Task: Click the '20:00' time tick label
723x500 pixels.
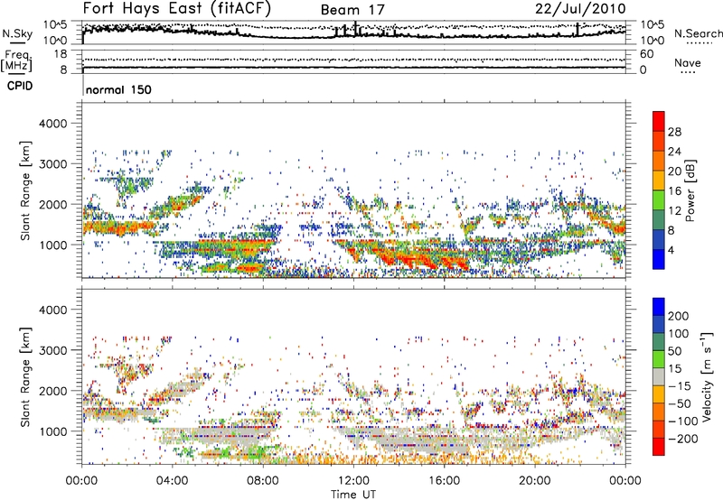Action: pos(534,481)
